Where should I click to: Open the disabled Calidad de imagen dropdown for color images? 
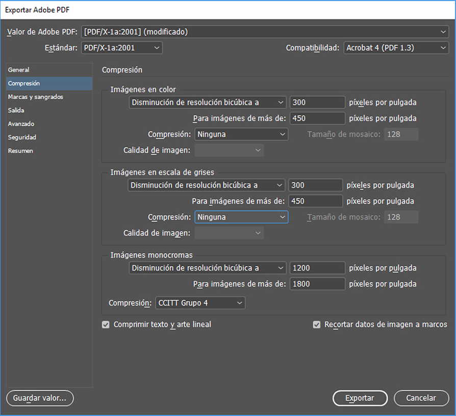click(x=229, y=150)
